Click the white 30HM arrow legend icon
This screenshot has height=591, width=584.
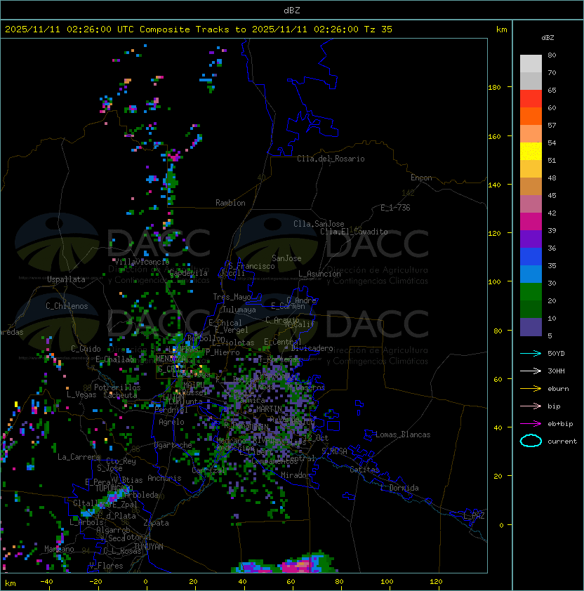click(531, 371)
